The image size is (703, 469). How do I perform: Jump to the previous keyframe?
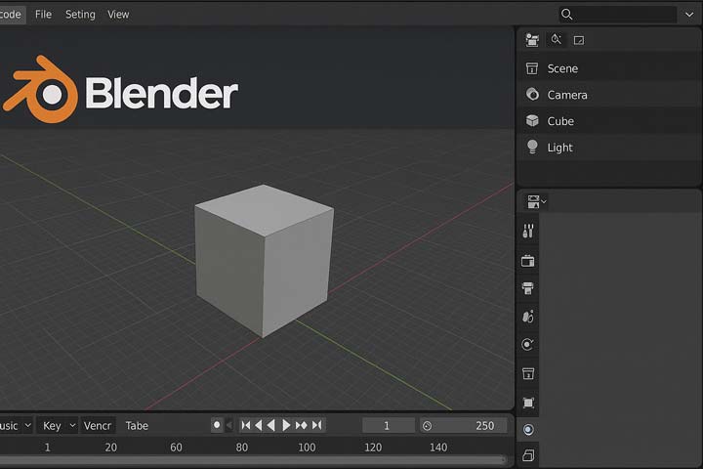pyautogui.click(x=258, y=425)
